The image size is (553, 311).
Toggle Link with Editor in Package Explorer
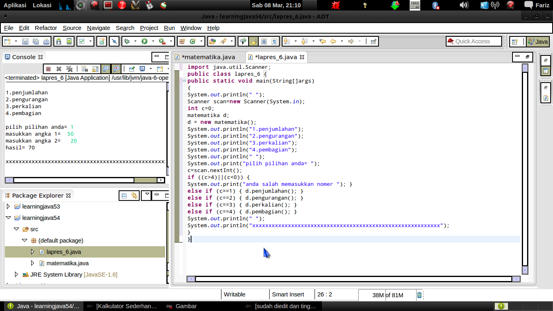tap(134, 196)
